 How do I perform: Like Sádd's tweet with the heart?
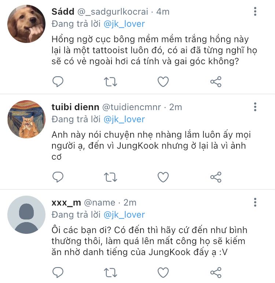point(163,81)
